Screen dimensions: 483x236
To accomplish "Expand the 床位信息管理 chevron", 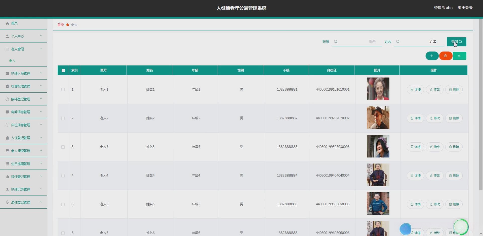I will [x=41, y=125].
